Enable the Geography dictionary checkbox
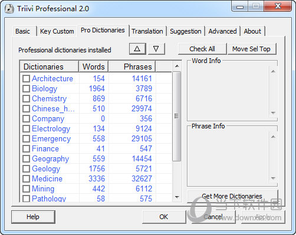 click(26, 158)
